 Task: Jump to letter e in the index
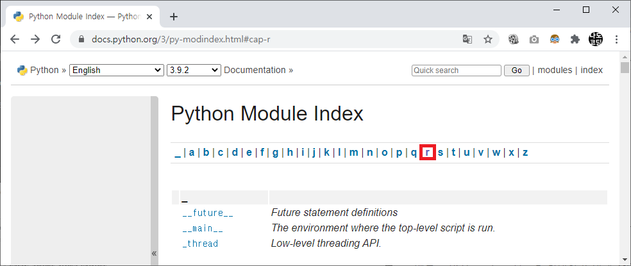point(249,153)
